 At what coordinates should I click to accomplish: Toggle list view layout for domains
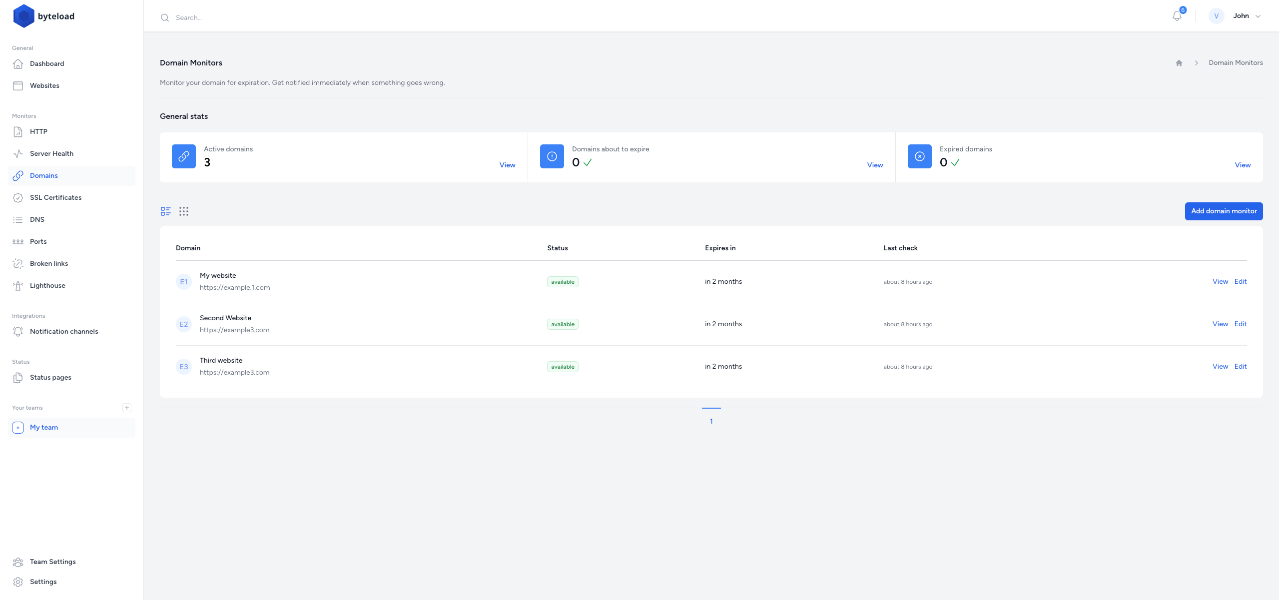point(166,211)
